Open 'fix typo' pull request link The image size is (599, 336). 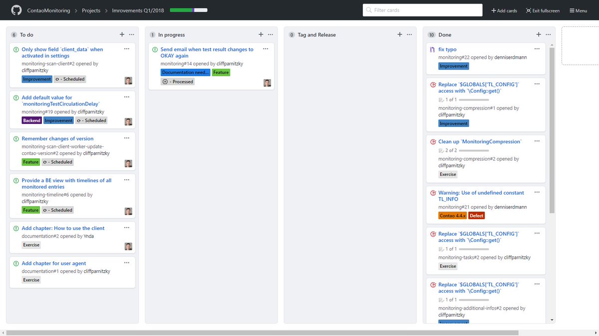coord(447,49)
